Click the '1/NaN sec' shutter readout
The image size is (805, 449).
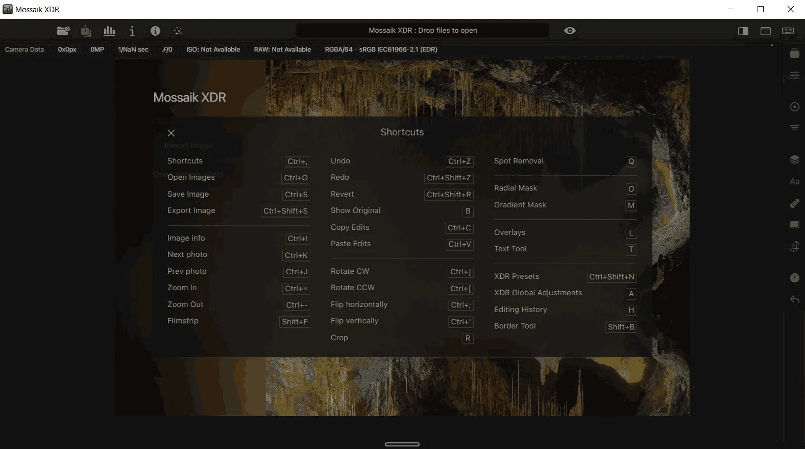(133, 50)
